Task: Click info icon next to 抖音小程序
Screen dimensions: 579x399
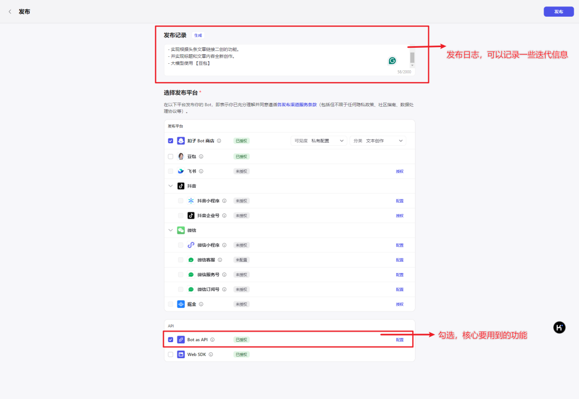Action: click(225, 201)
